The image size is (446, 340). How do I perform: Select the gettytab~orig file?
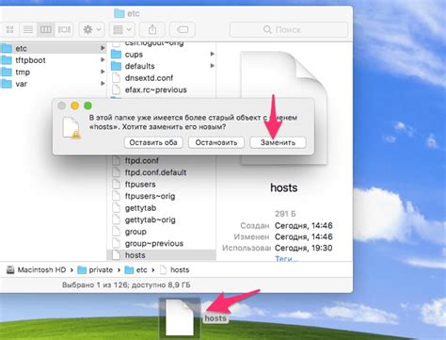click(162, 219)
